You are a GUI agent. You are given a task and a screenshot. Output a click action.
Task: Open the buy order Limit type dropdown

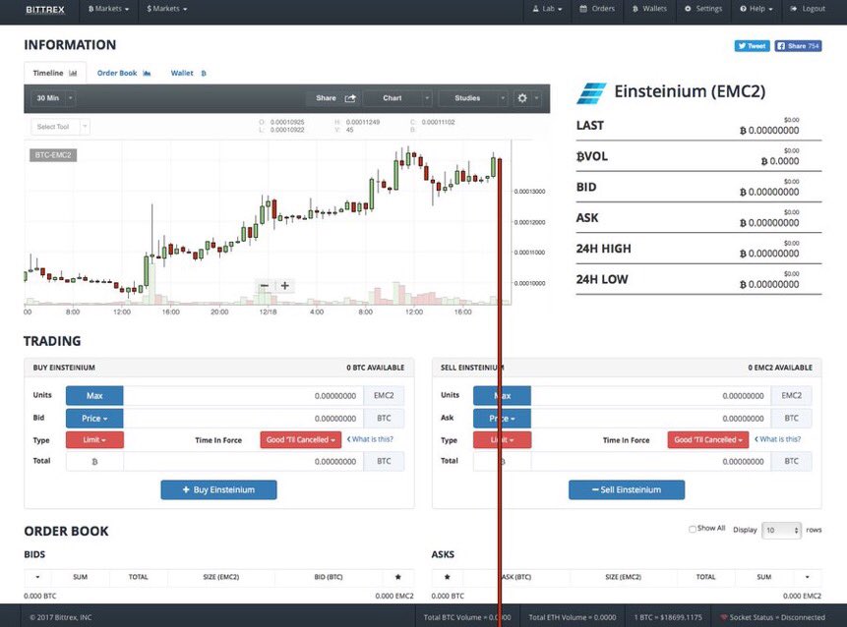click(x=94, y=439)
